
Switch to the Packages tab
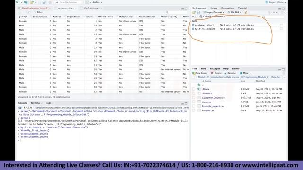tap(214, 69)
